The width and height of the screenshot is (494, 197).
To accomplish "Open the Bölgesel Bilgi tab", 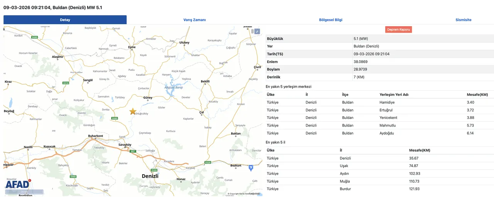I will (x=330, y=20).
